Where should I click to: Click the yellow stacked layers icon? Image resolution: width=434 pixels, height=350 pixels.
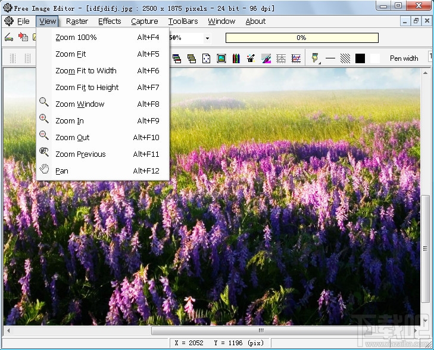[192, 58]
